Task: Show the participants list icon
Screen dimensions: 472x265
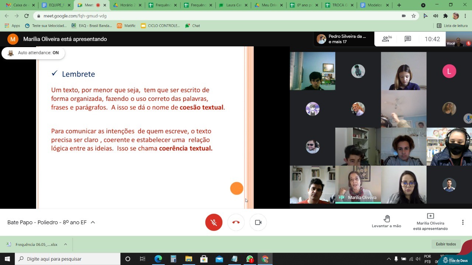Action: point(387,39)
